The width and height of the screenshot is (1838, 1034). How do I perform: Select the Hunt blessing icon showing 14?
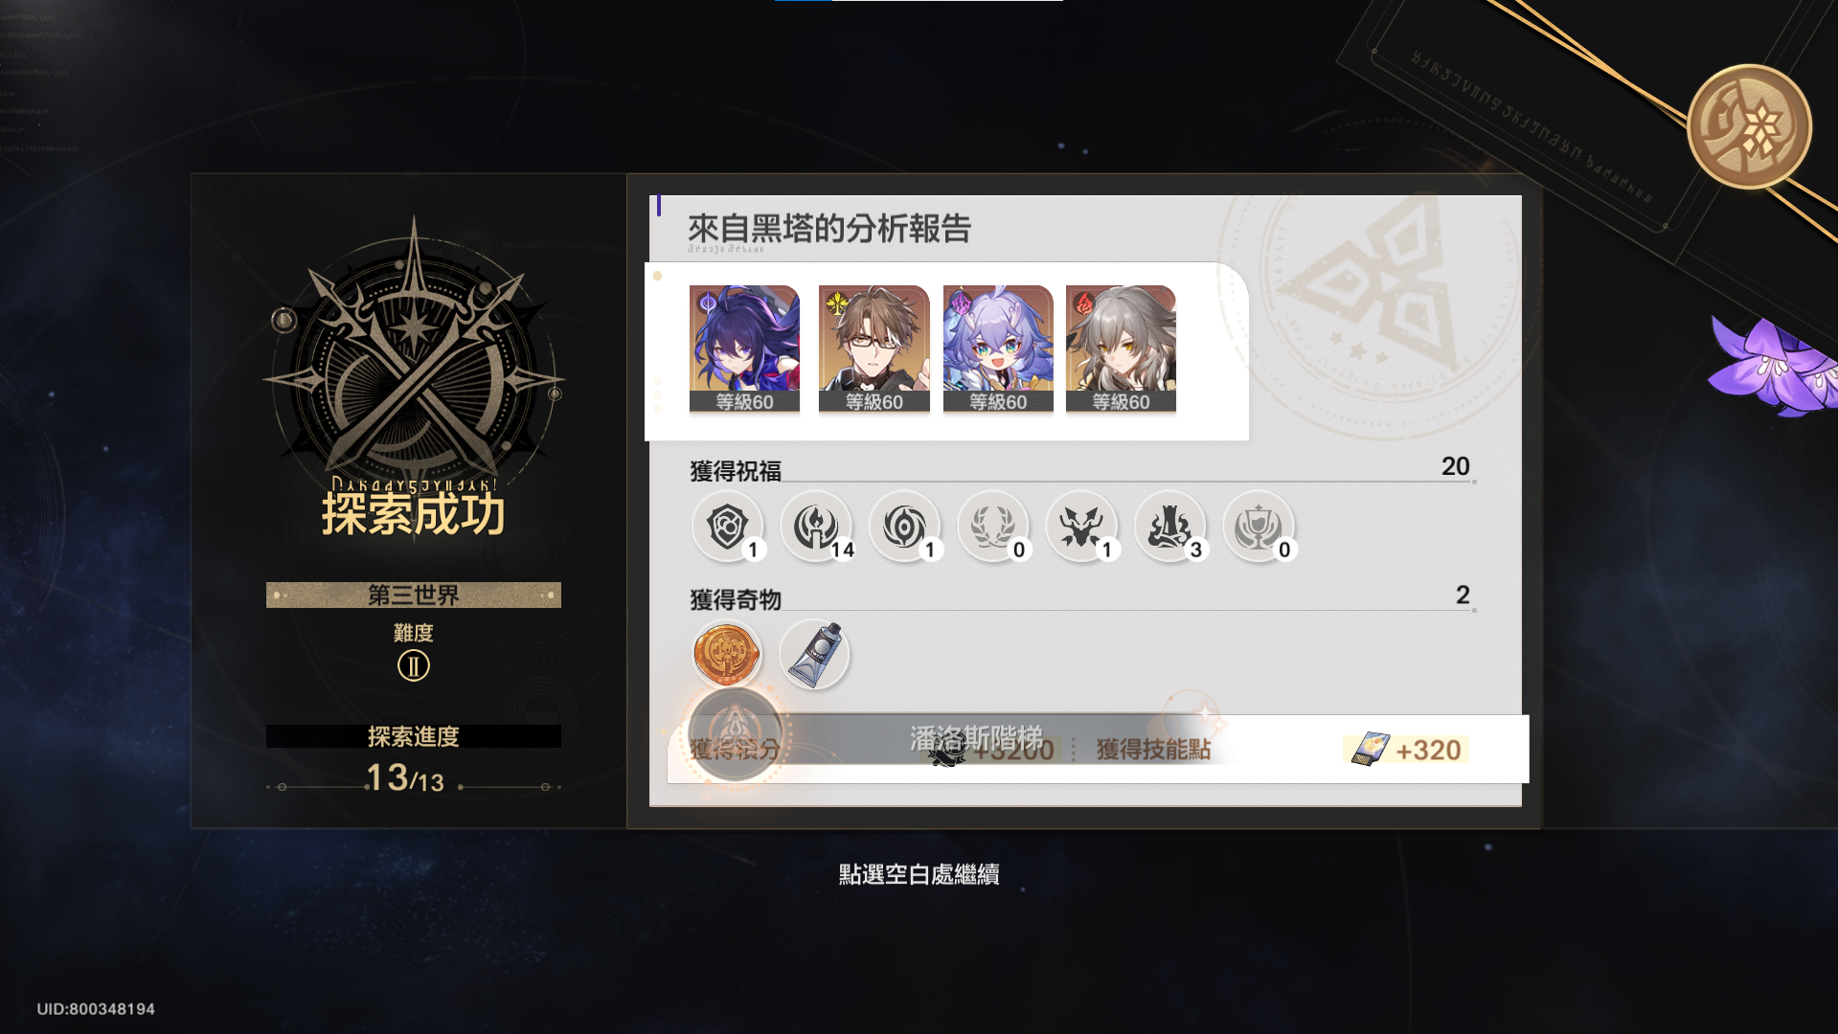pyautogui.click(x=816, y=527)
